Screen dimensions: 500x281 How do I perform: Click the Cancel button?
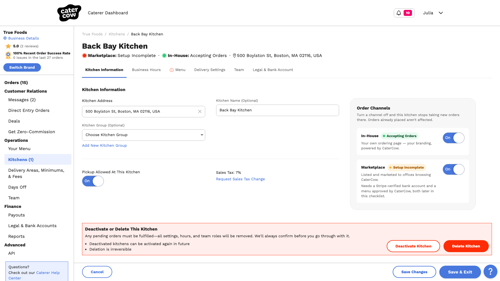[x=97, y=272]
